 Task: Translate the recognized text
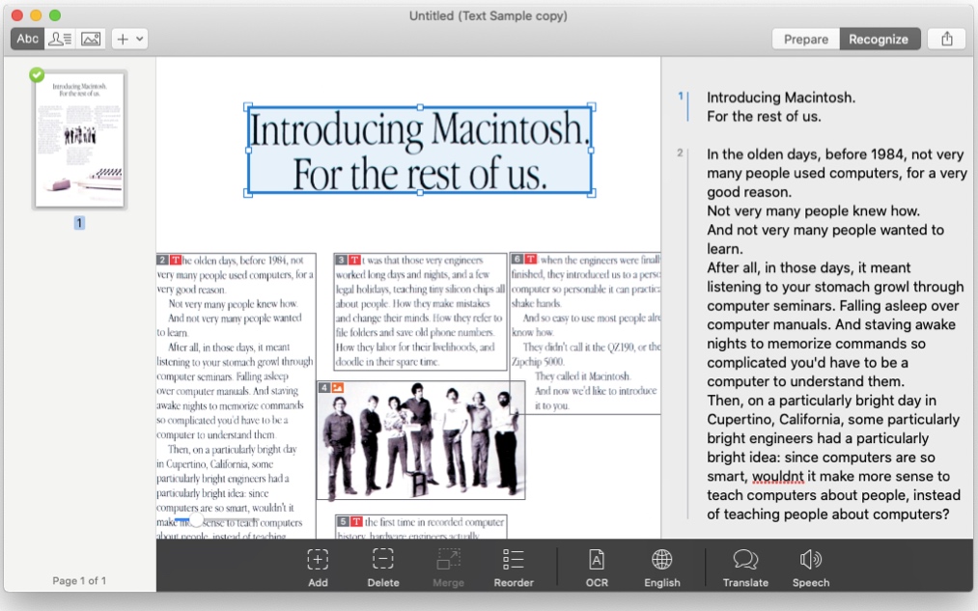coord(745,567)
